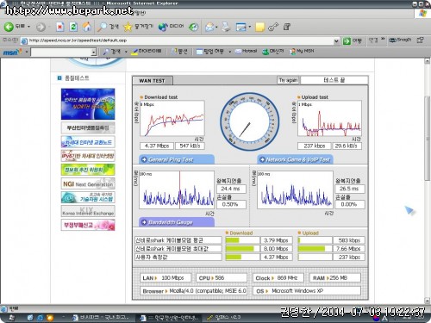Click the Edit page icon in toolbar
Screen dimensions: 431x323
240,27
